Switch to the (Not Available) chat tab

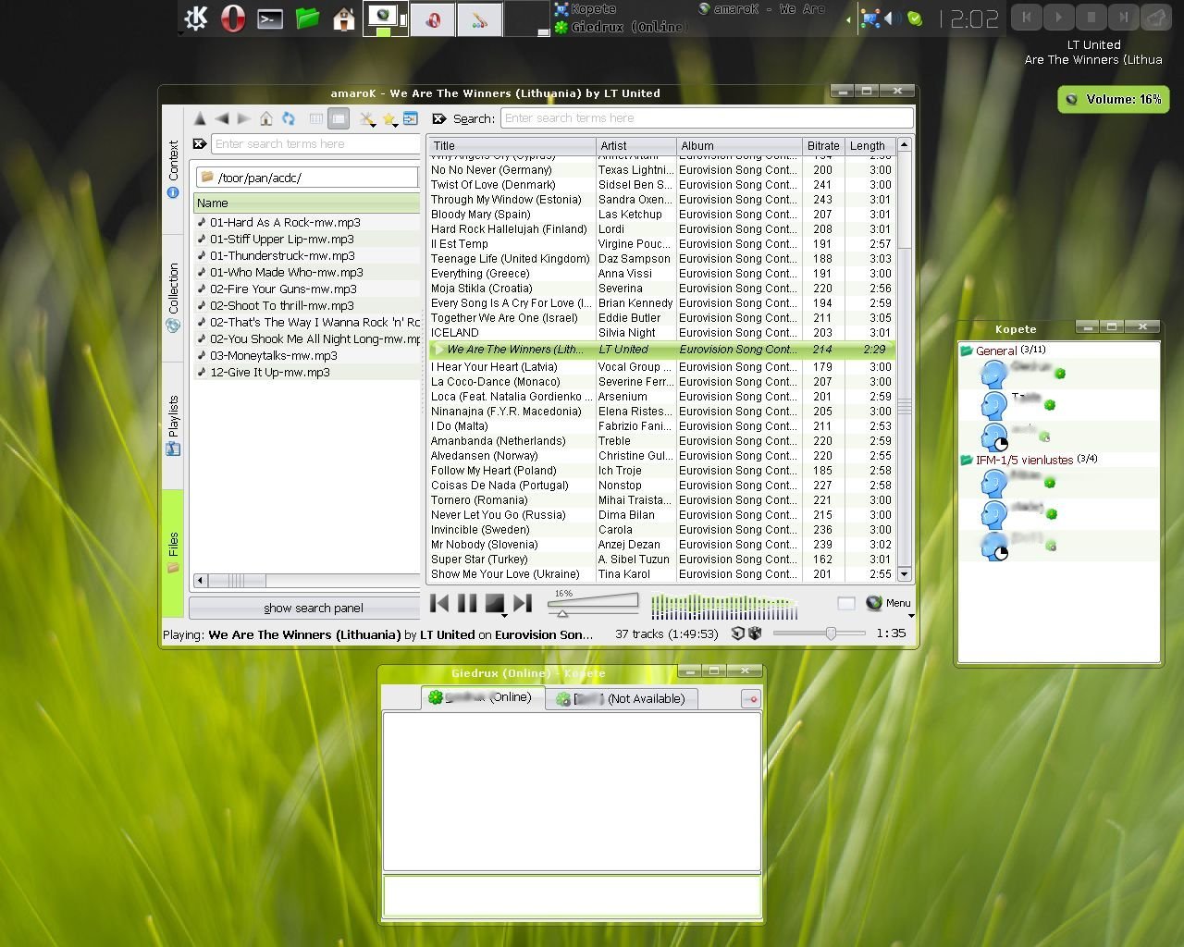coord(622,699)
